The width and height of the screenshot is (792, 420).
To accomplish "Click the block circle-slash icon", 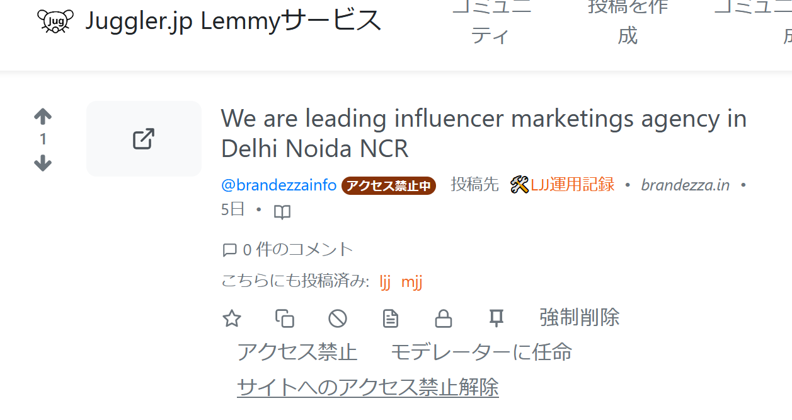I will [x=338, y=318].
